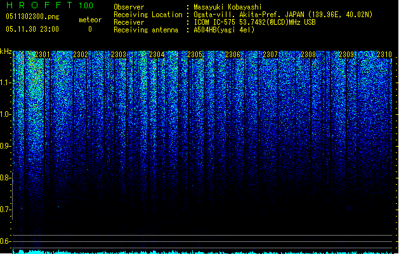
Task: Click the kHz axis unit label
Action: [x=6, y=51]
